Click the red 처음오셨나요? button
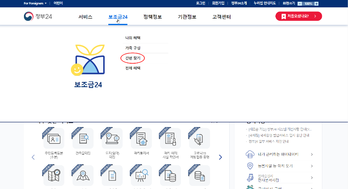348x189 pixels. (298, 16)
